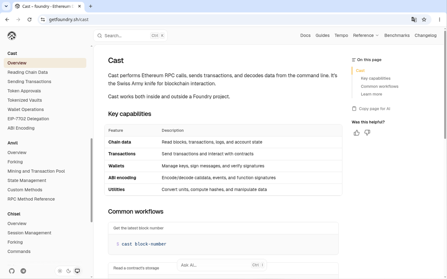Bookmark this page with star icon
Screen dimensions: 447x279
click(x=424, y=20)
